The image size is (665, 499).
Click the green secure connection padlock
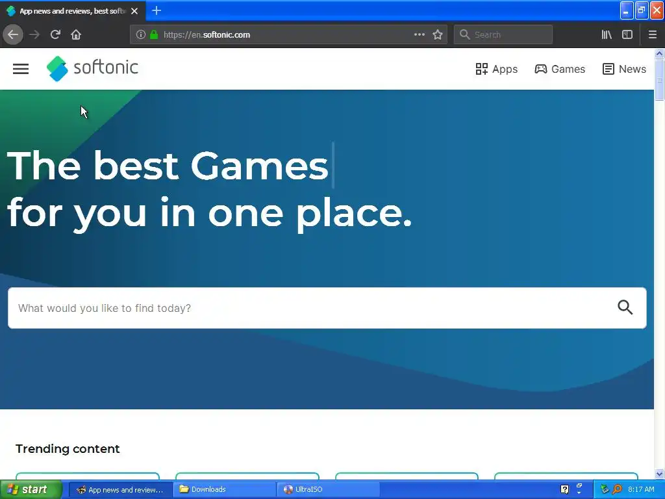click(x=154, y=34)
